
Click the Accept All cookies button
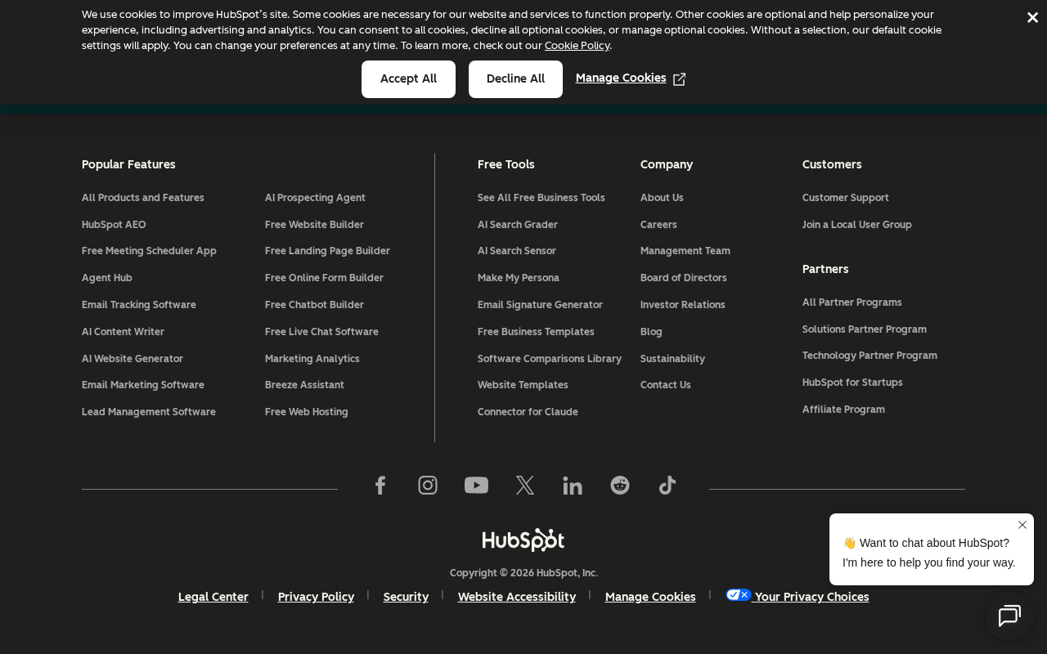[408, 79]
